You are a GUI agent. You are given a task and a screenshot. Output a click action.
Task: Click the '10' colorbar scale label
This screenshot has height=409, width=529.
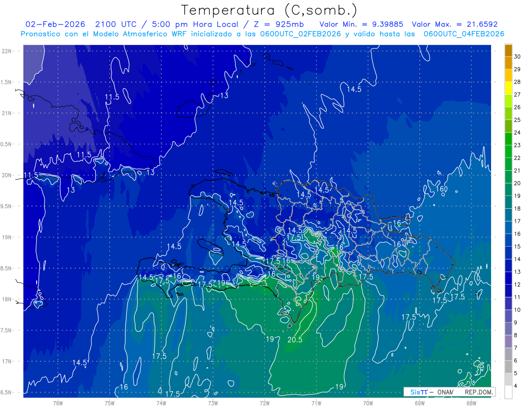518,310
